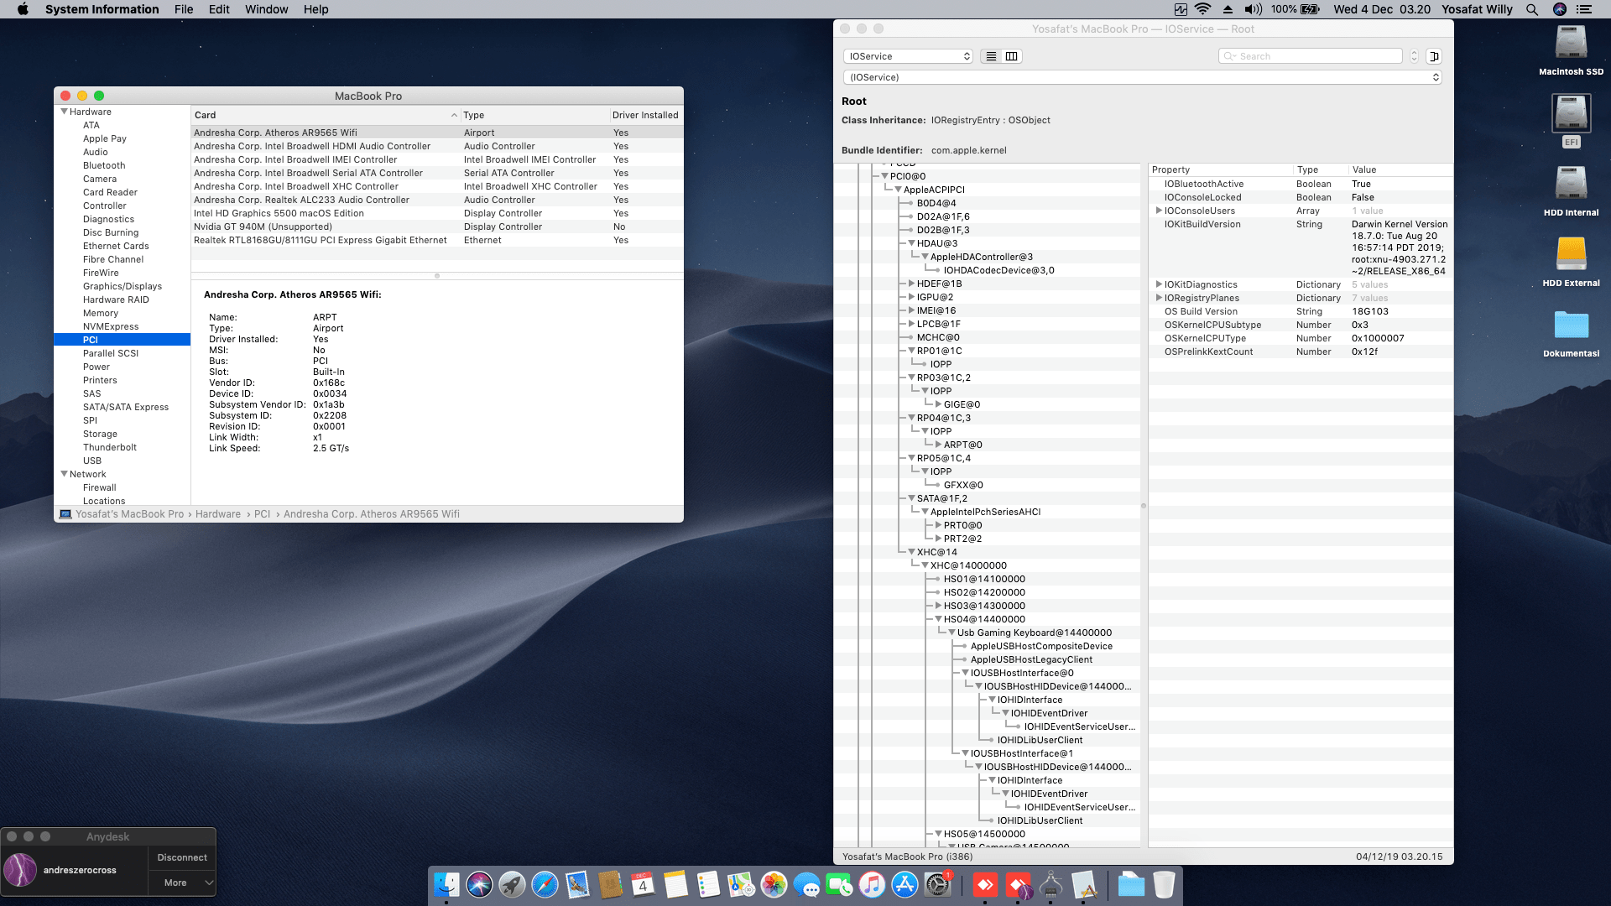Image resolution: width=1611 pixels, height=906 pixels.
Task: Open System Preferences gear in Dock
Action: (937, 884)
